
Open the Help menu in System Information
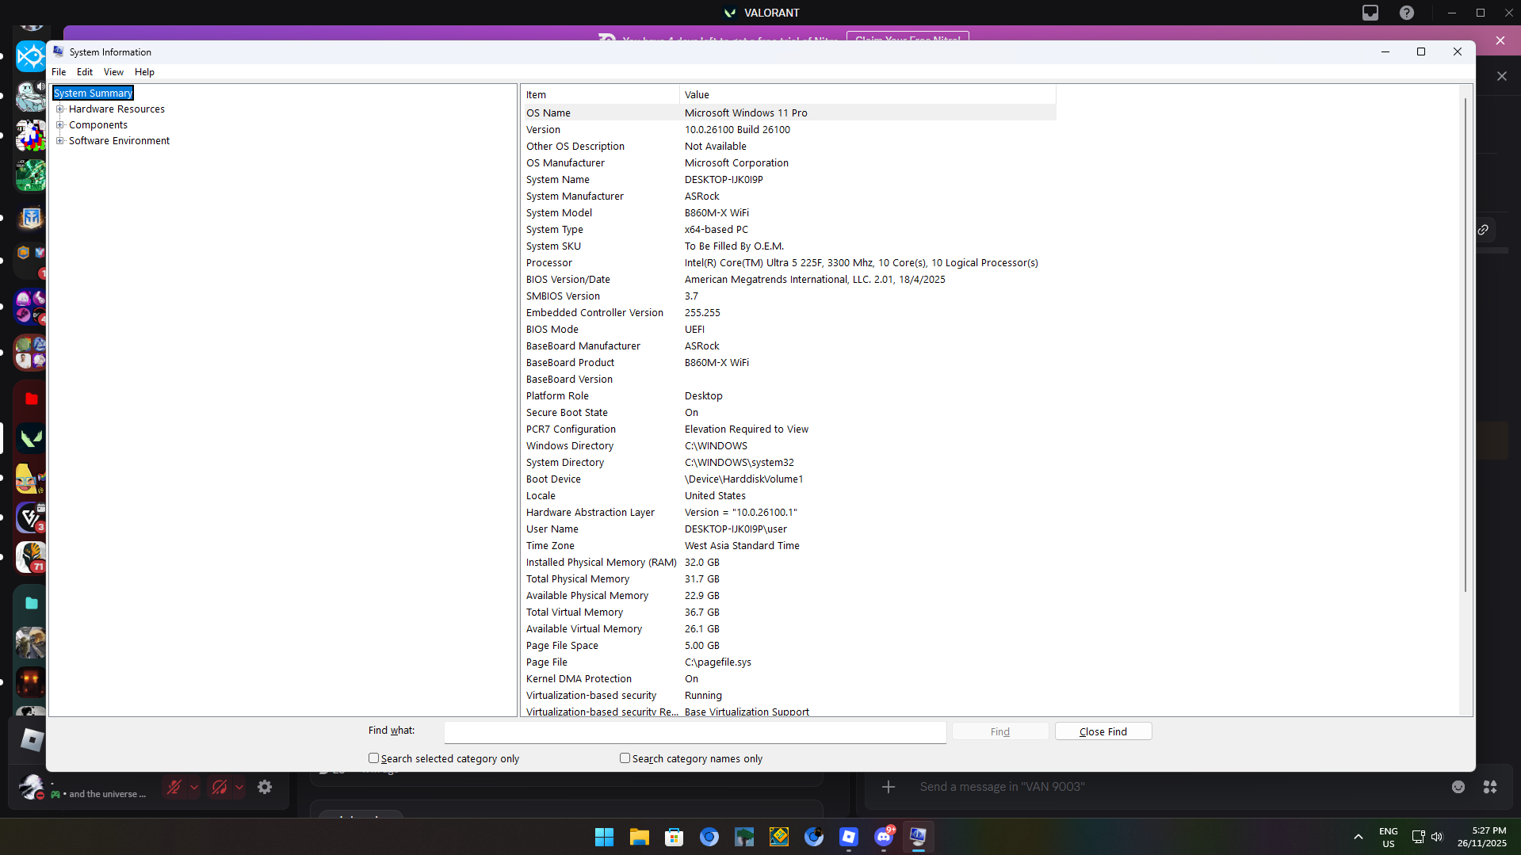144,72
